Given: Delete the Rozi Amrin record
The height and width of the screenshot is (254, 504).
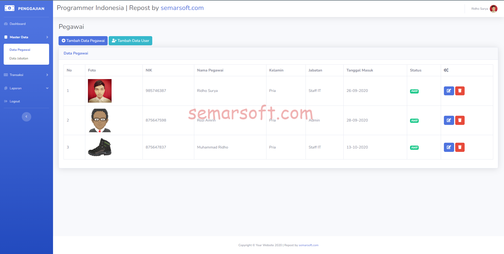Looking at the screenshot, I should tap(460, 120).
